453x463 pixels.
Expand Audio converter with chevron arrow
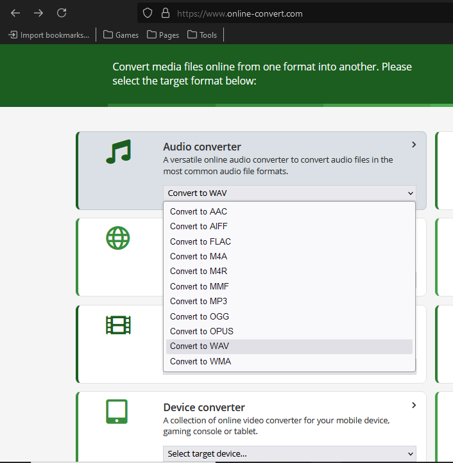(x=414, y=145)
